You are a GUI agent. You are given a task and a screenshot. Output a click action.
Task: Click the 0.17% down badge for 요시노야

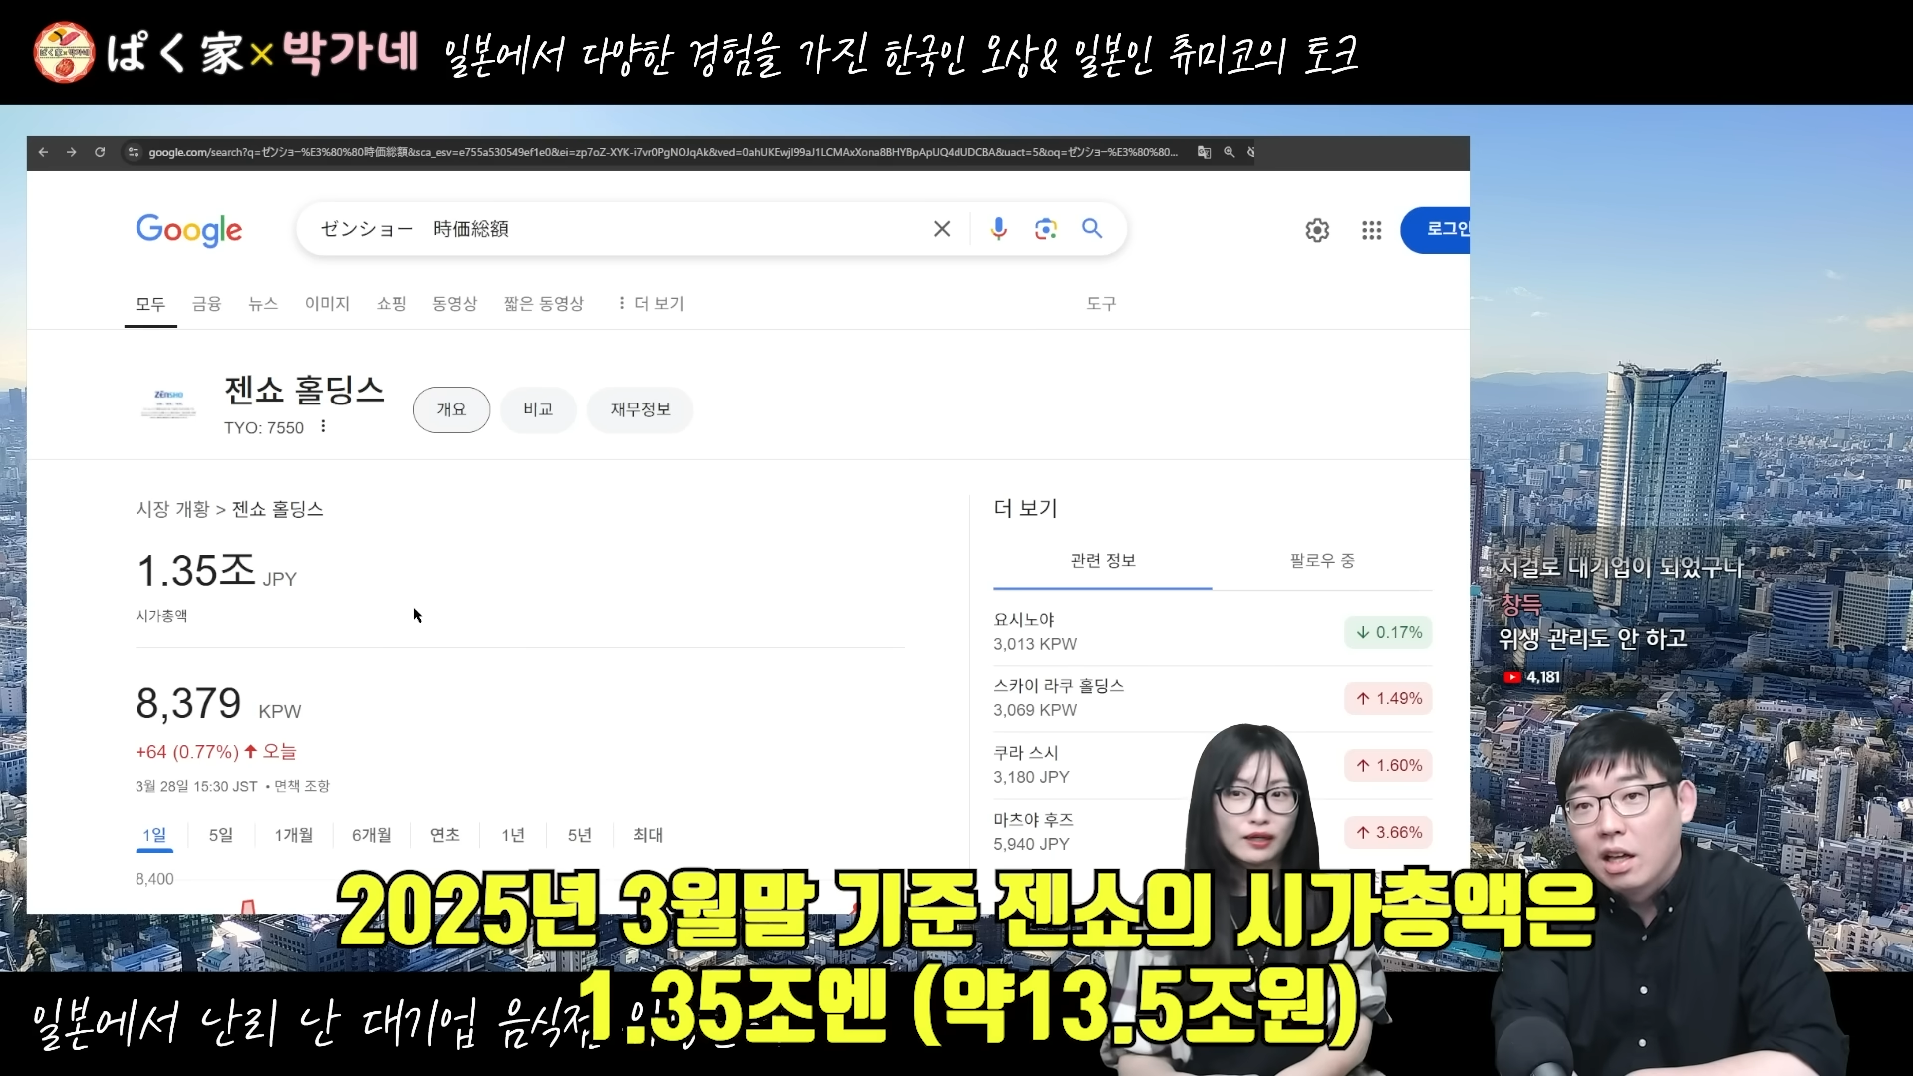coord(1388,632)
